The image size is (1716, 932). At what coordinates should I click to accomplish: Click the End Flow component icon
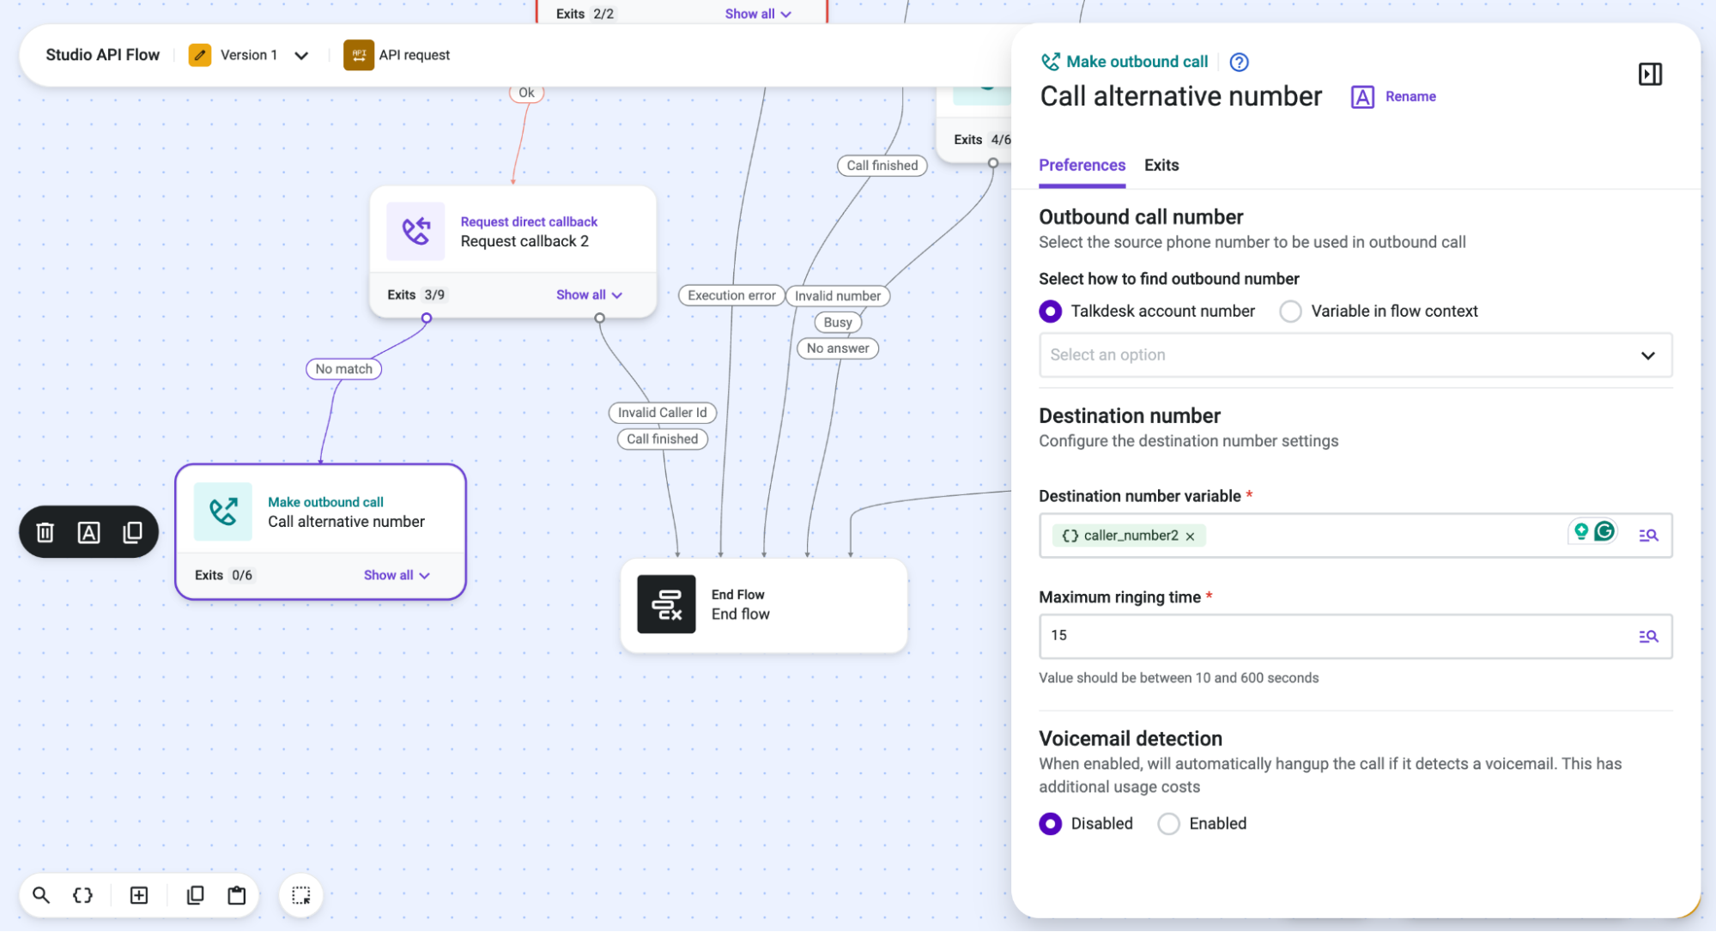(666, 604)
